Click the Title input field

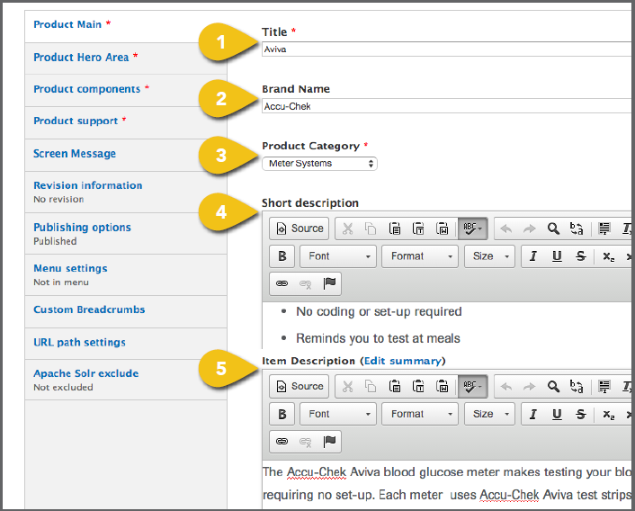pyautogui.click(x=448, y=49)
